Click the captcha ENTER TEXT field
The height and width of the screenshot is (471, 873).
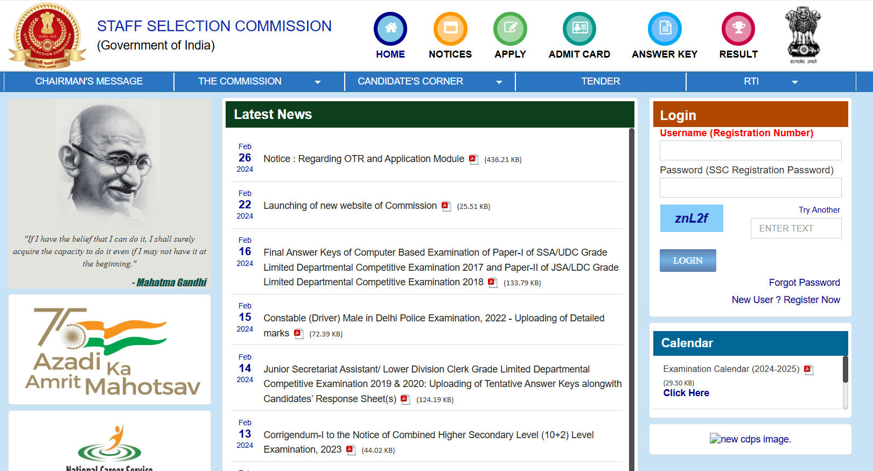(795, 228)
